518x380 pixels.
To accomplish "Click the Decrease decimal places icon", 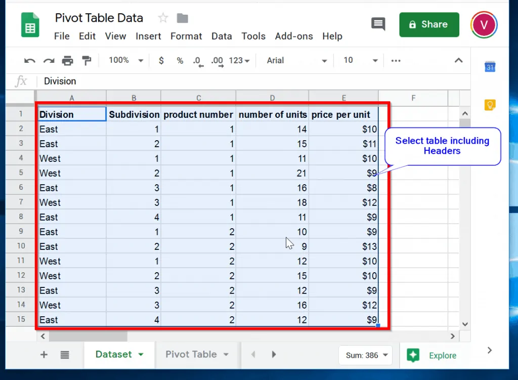I will (197, 60).
